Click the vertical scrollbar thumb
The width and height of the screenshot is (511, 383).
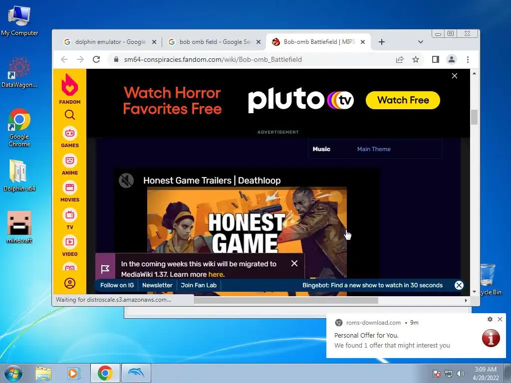(x=474, y=117)
